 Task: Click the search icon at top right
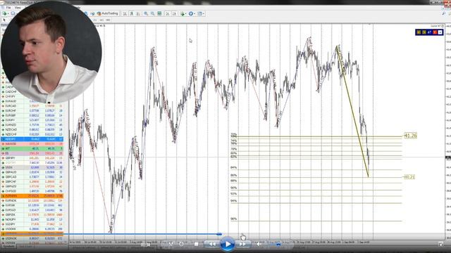[x=444, y=13]
